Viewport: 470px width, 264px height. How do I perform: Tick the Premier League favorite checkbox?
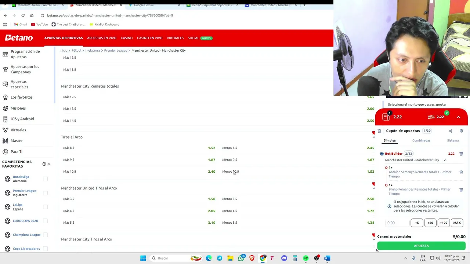(x=45, y=193)
